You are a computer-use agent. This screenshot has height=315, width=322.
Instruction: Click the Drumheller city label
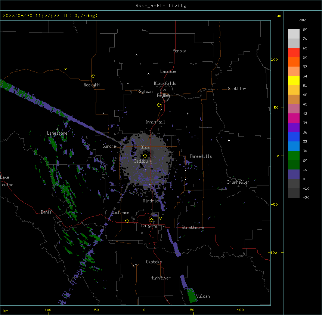(x=238, y=182)
